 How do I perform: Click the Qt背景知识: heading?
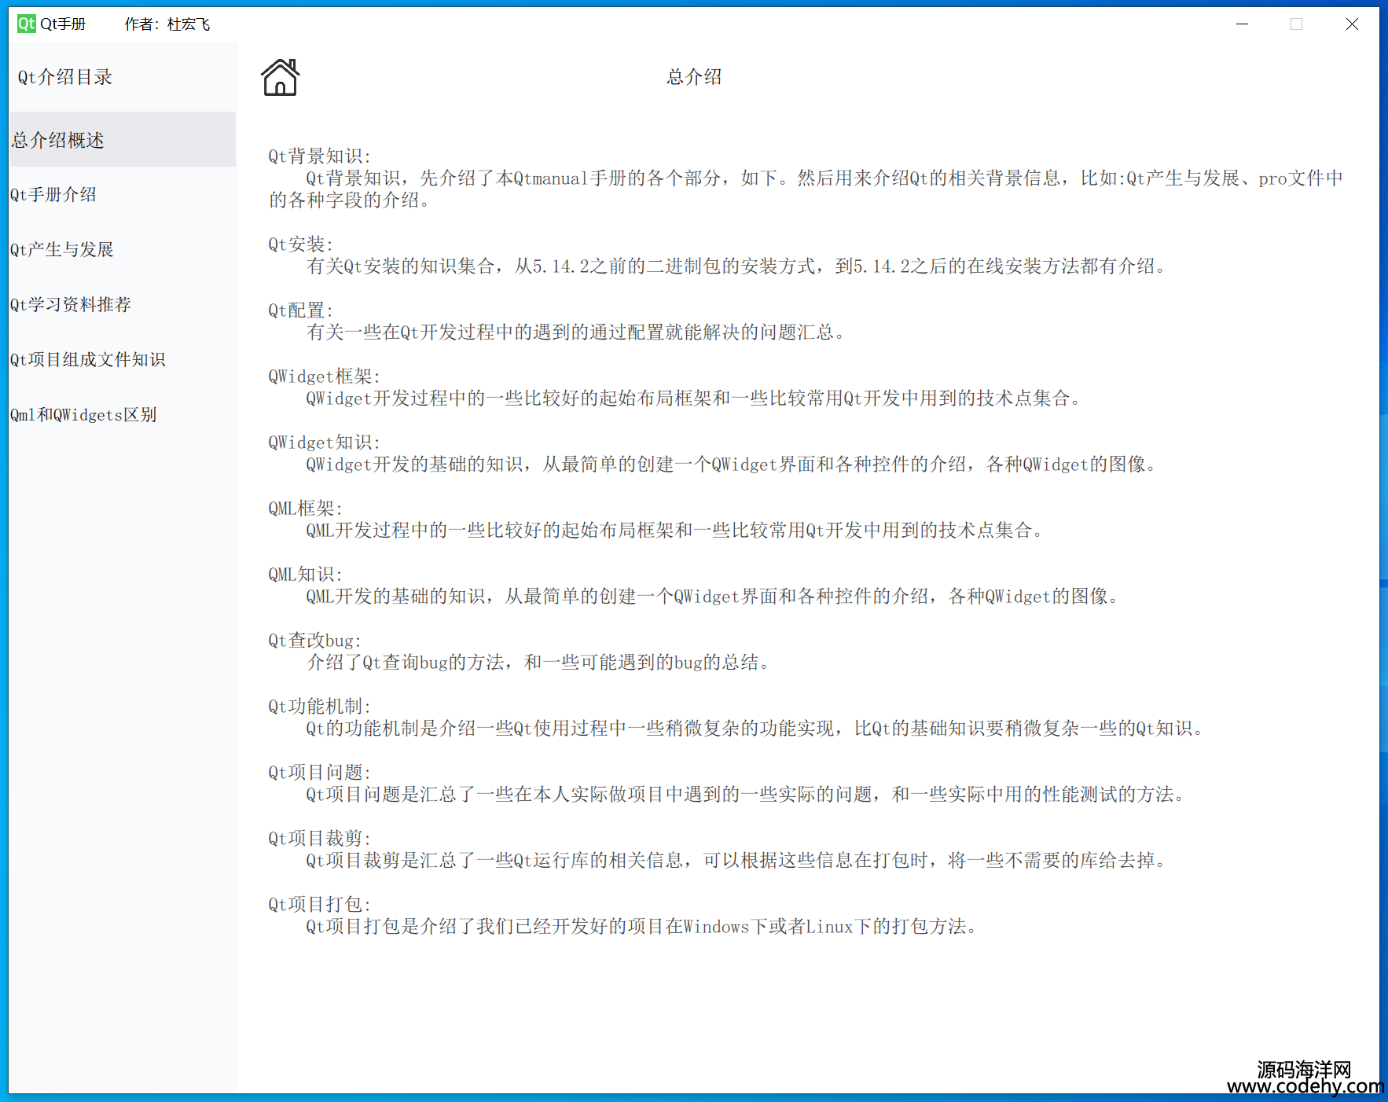pyautogui.click(x=319, y=156)
